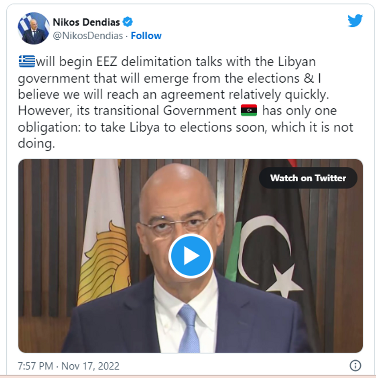This screenshot has height=378, width=376.
Task: Play the embedded video
Action: (x=190, y=256)
